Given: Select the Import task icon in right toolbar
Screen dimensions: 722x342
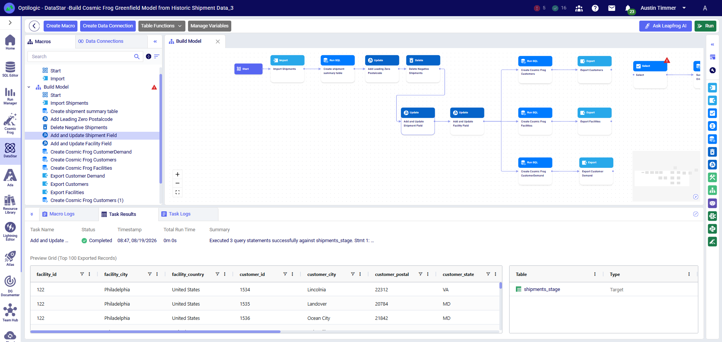Looking at the screenshot, I should click(712, 88).
